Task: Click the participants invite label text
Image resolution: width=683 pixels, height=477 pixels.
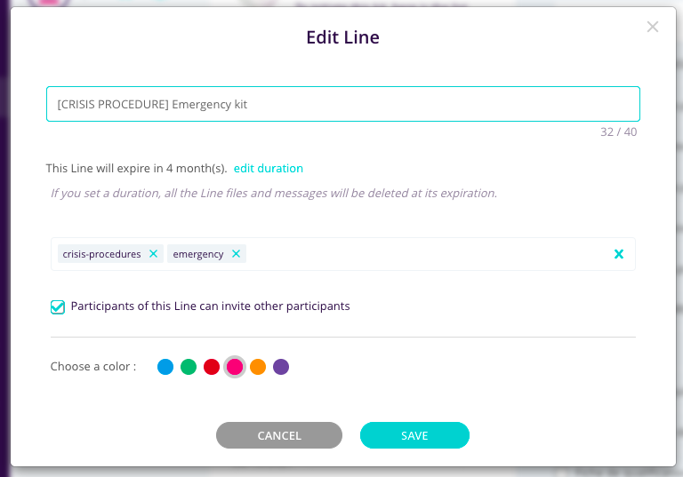Action: click(x=210, y=306)
